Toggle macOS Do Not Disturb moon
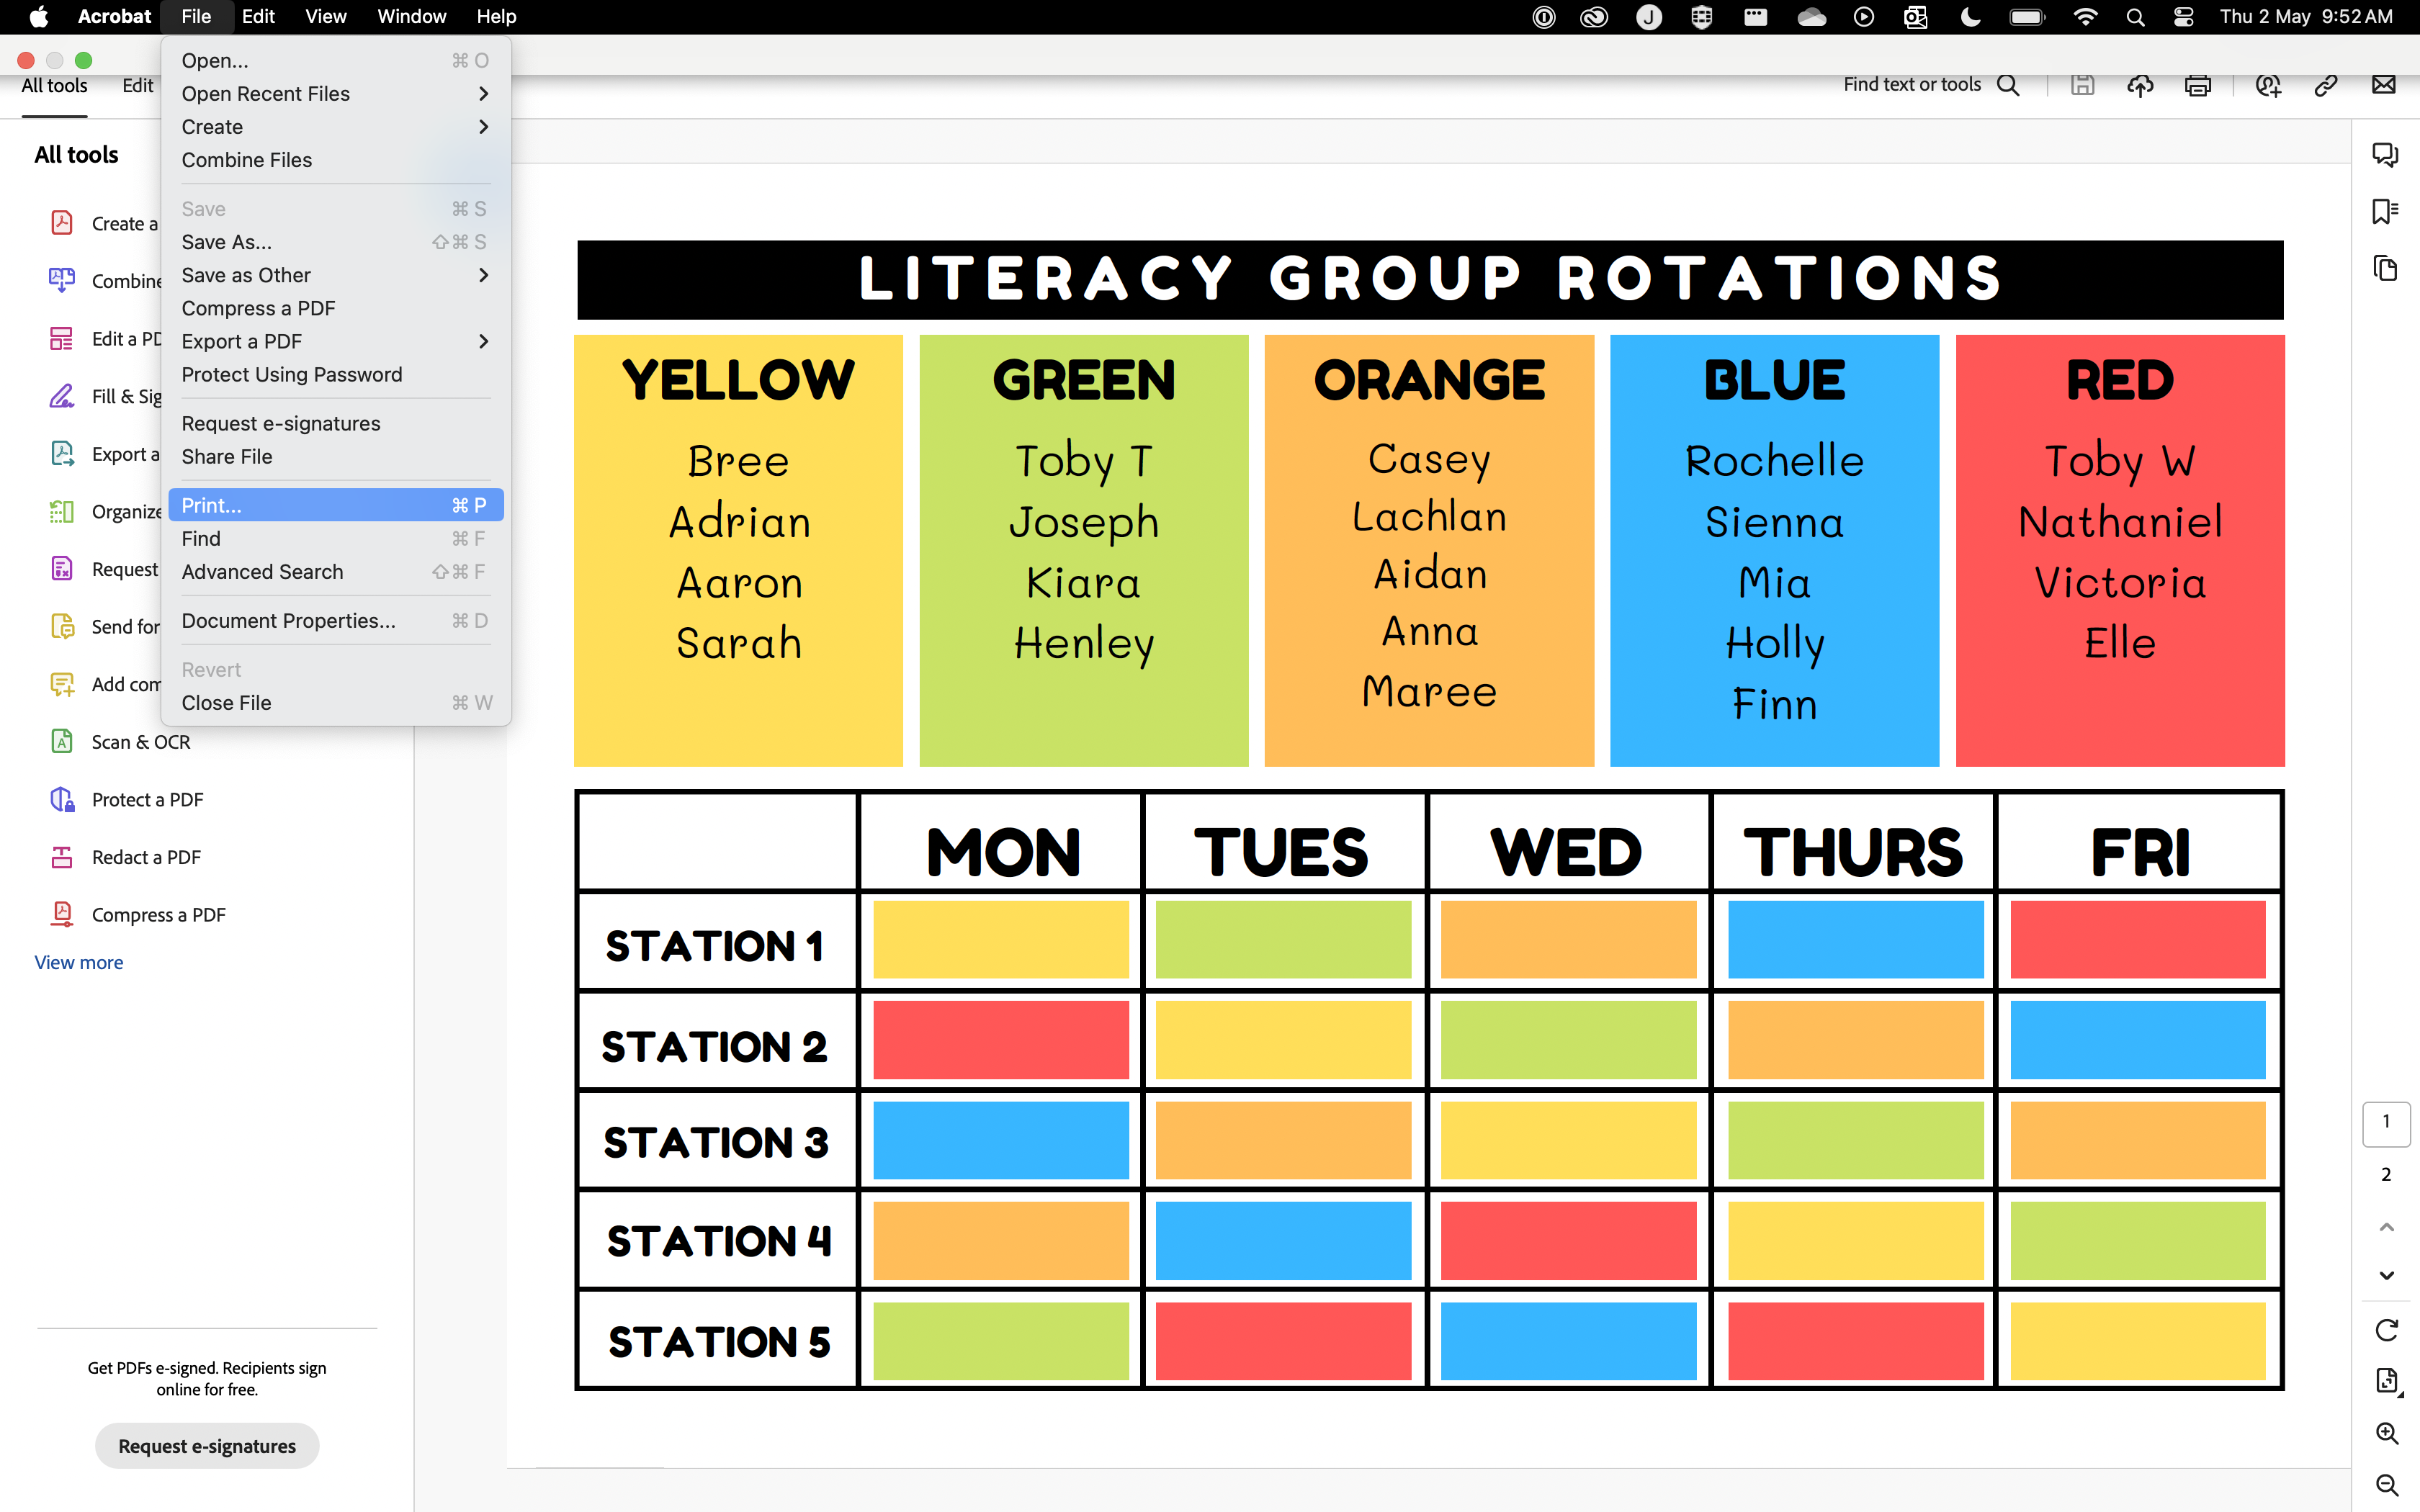Screen dimensions: 2420x1512 [x=1970, y=17]
